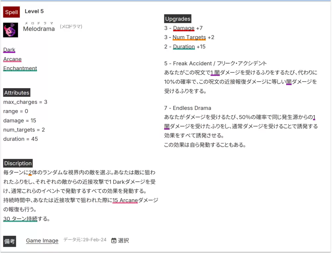Click the Damage upgrade link
Screen dimensions: 332x253
point(184,28)
